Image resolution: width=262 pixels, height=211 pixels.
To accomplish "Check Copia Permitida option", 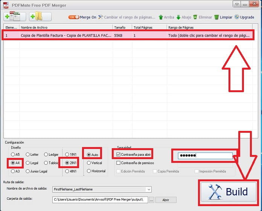I will click(x=155, y=171).
